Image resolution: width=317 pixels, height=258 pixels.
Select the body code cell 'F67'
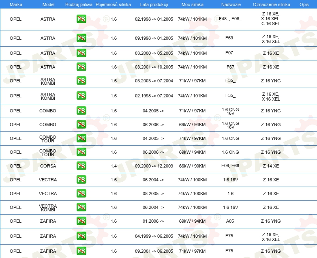pos(230,67)
